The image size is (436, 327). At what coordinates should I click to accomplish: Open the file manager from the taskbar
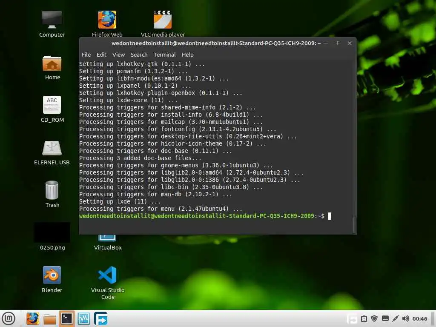pyautogui.click(x=50, y=319)
